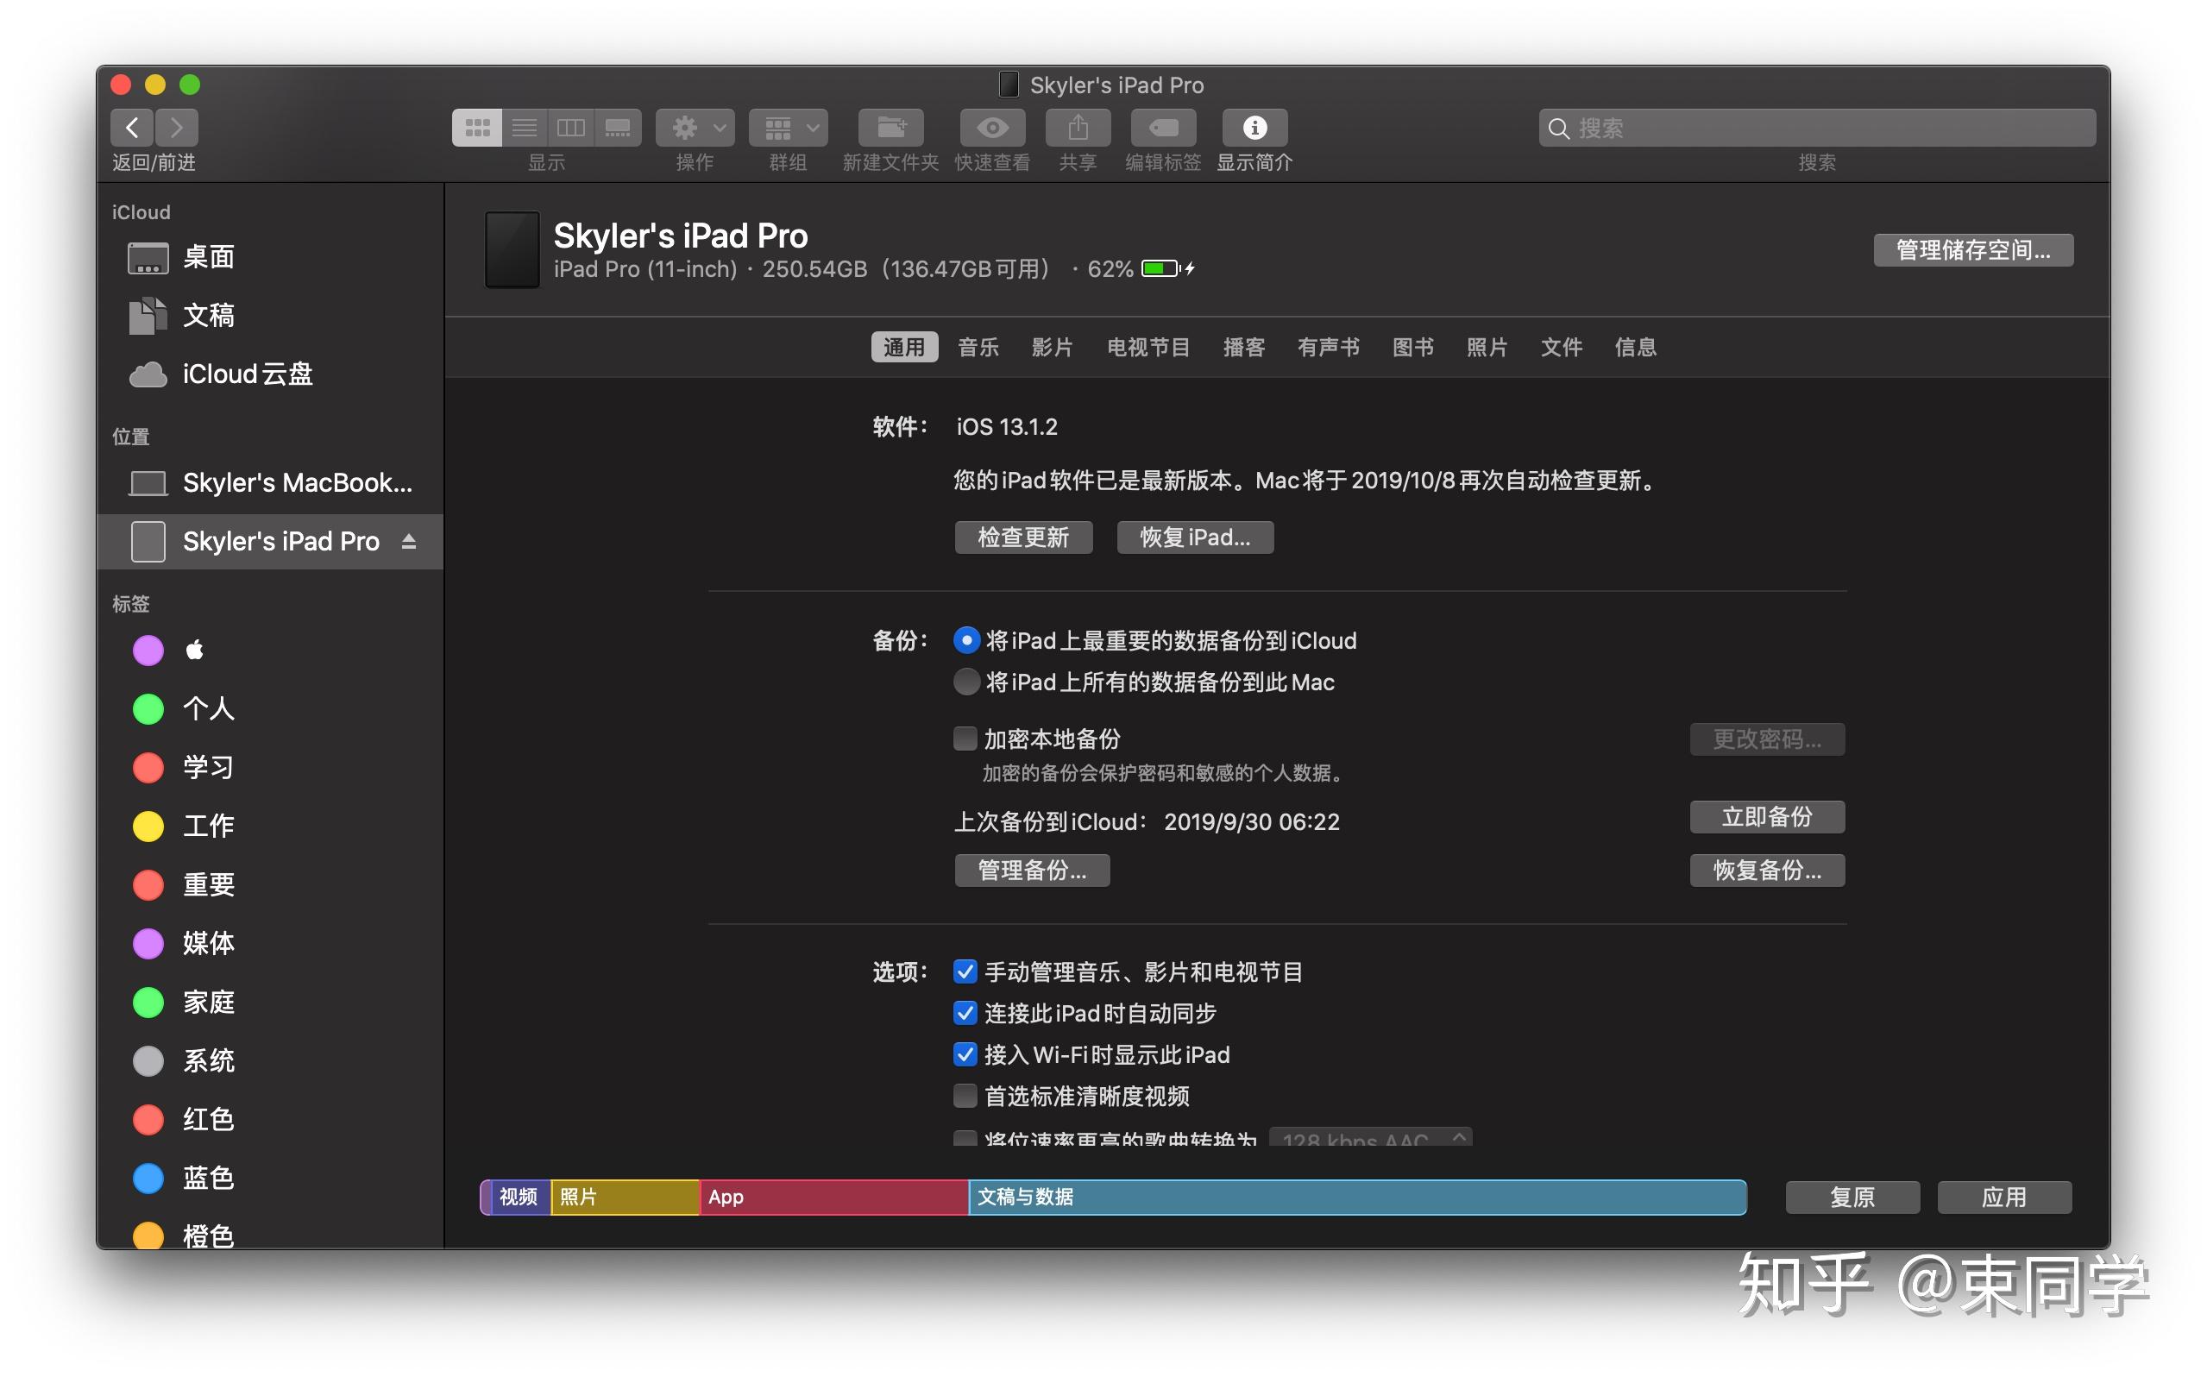
Task: Open the 操作 gear action menu
Action: click(695, 128)
